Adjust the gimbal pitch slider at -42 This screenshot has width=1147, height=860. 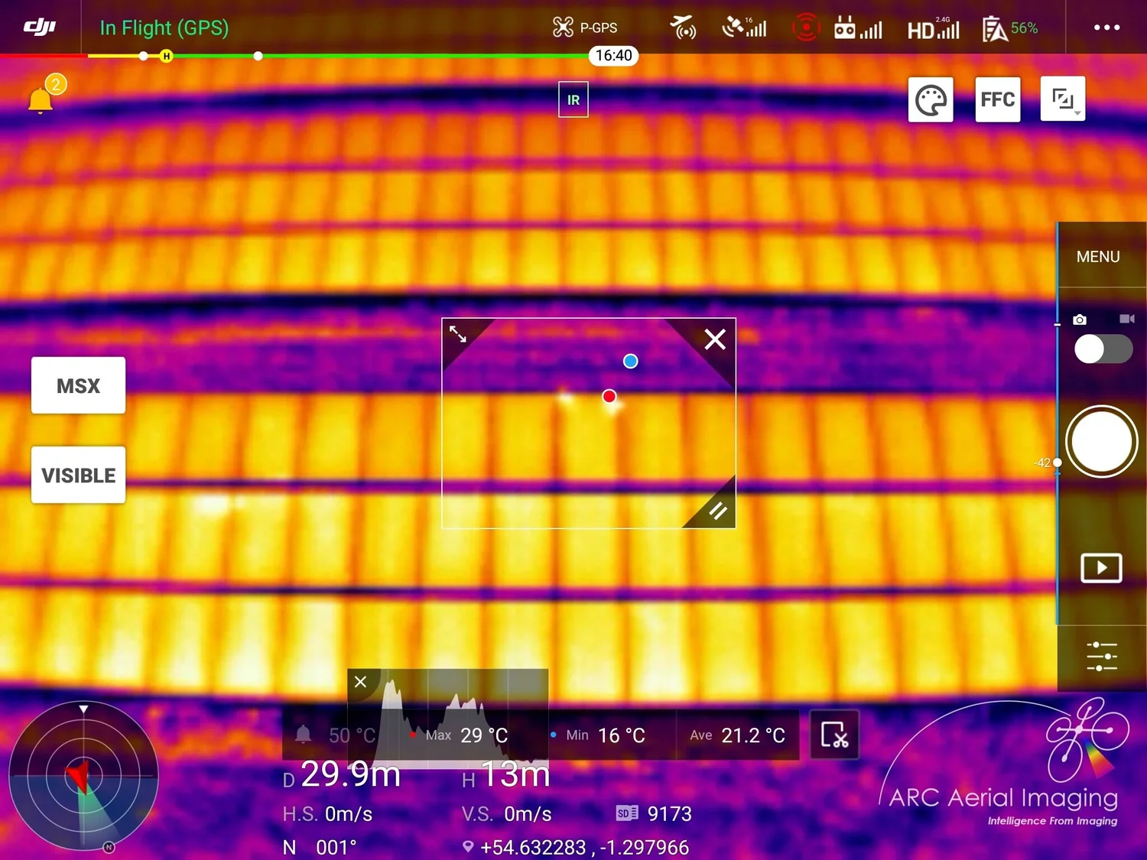point(1057,462)
